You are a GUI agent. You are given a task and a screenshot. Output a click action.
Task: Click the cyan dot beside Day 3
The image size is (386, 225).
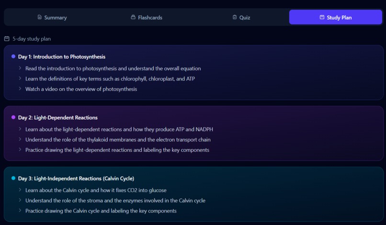[x=13, y=178]
